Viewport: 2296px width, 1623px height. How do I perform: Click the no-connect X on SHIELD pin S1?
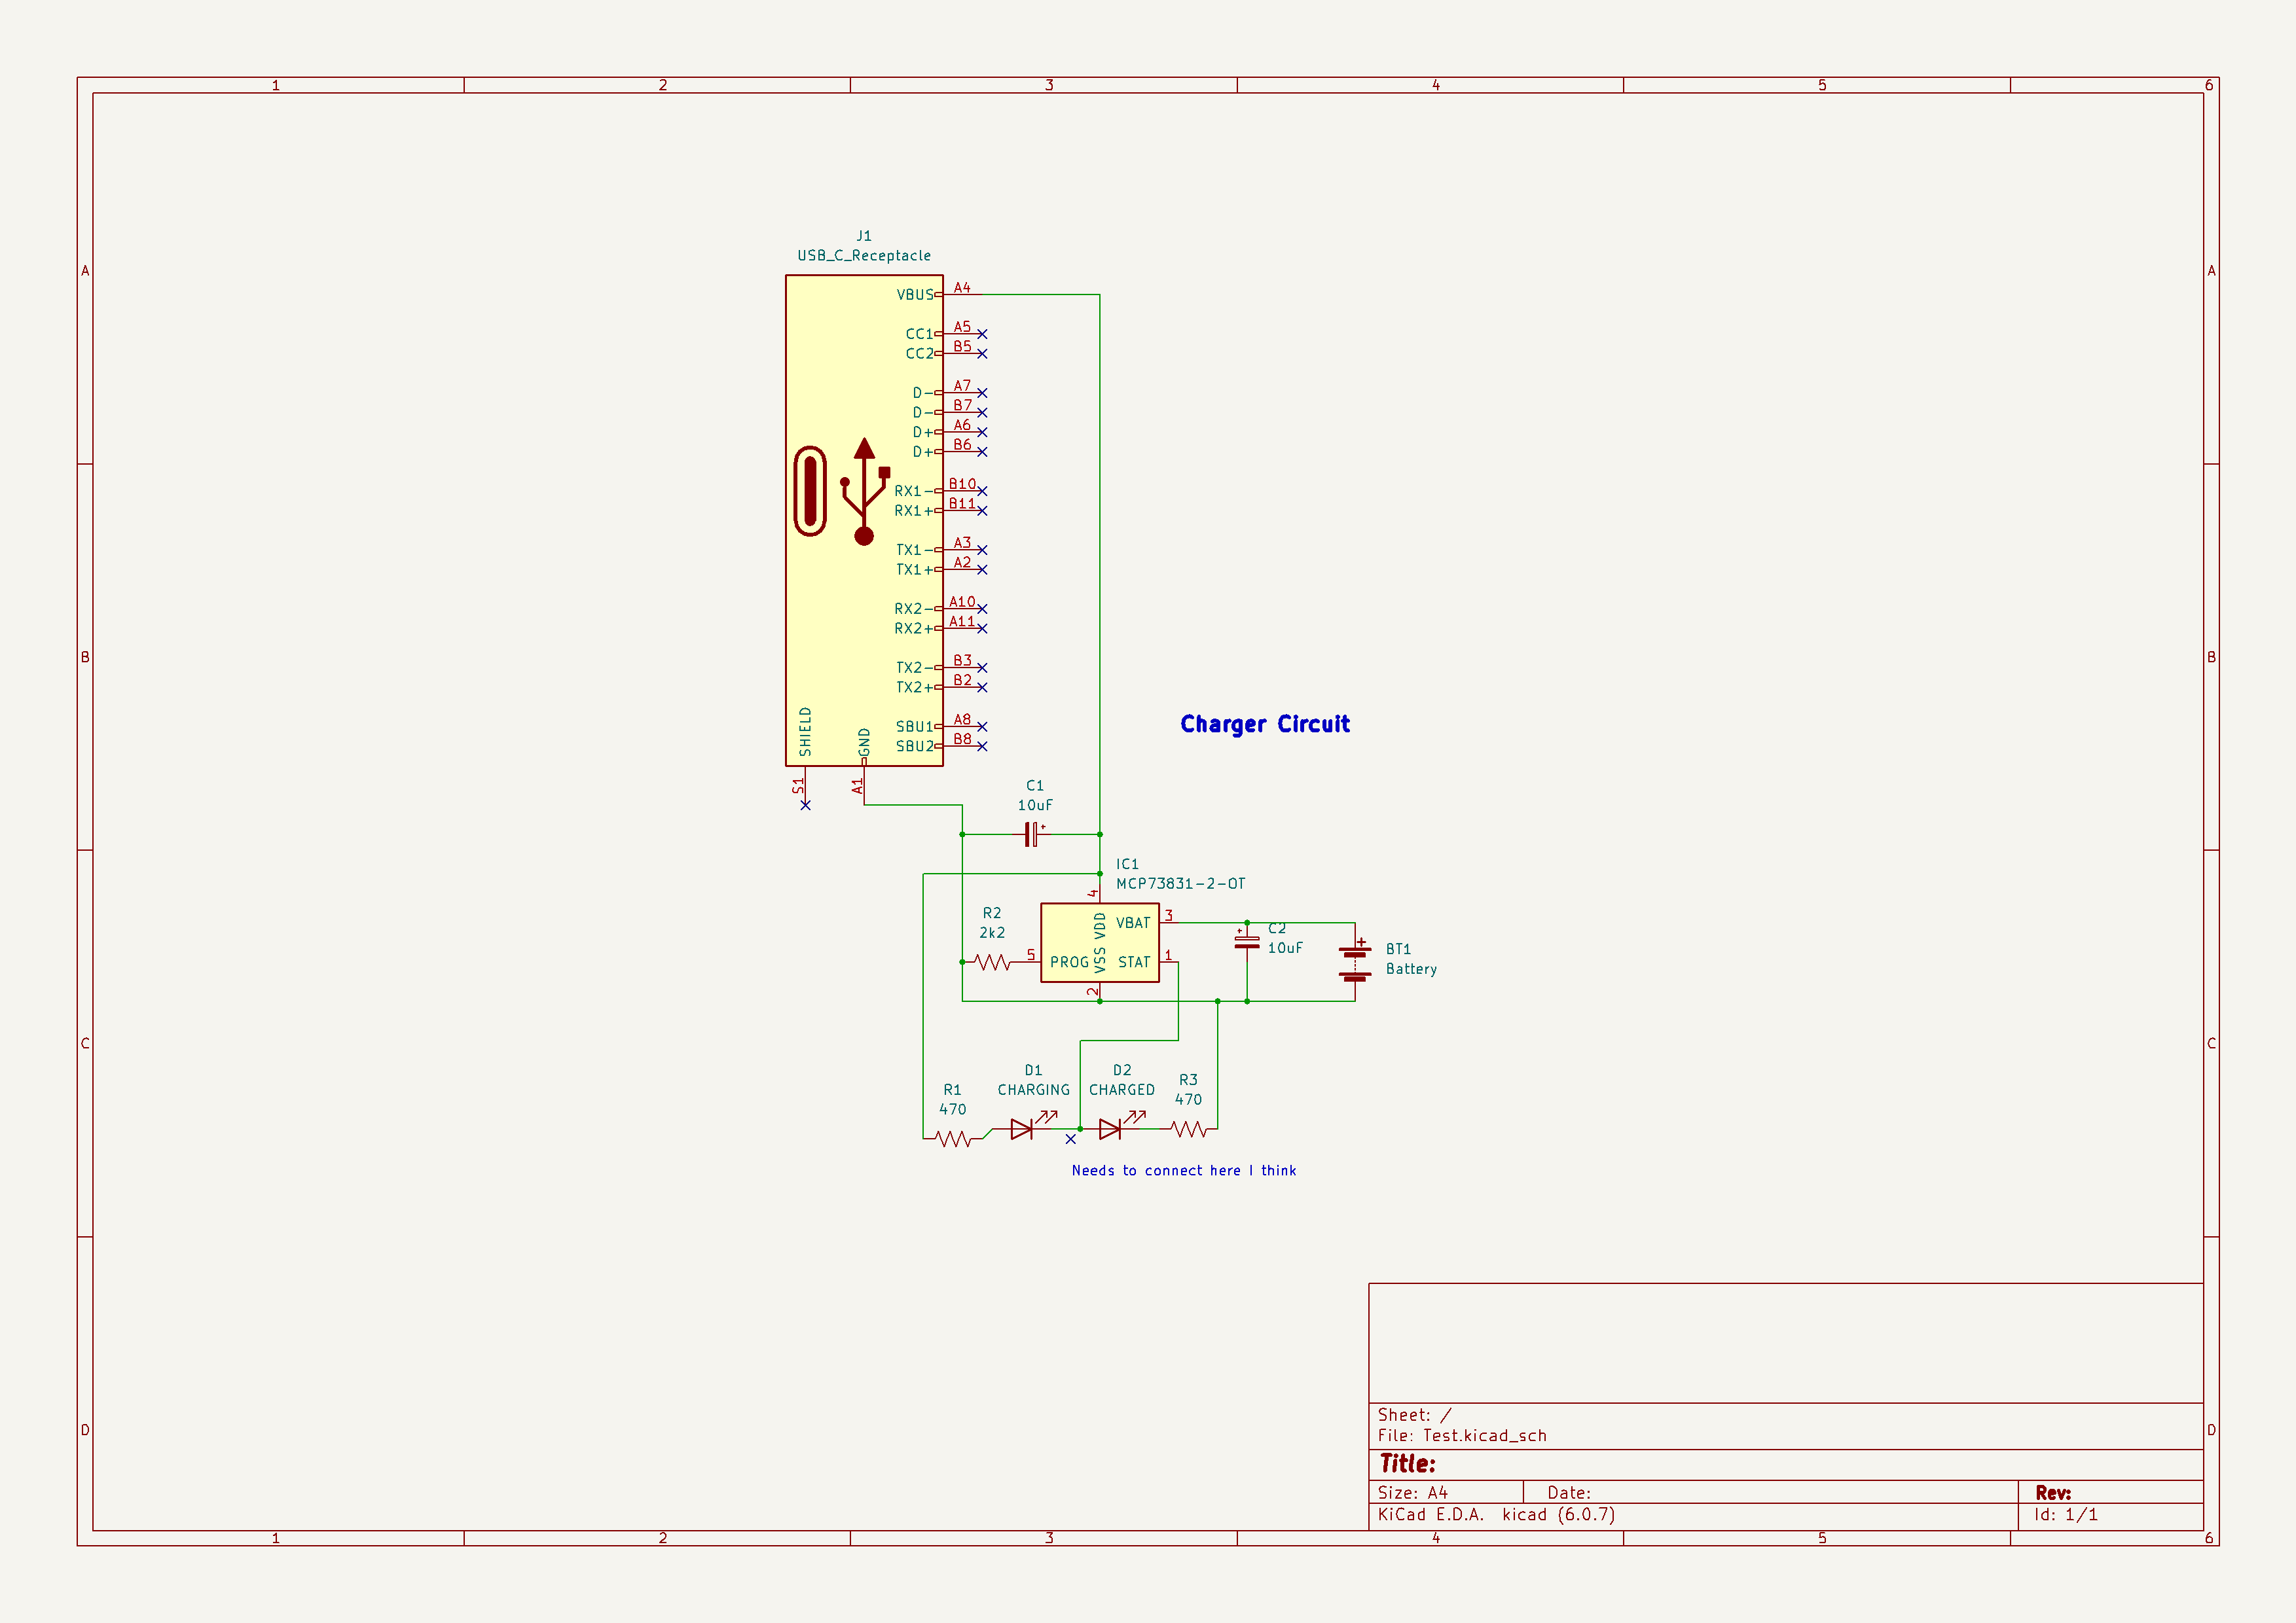click(805, 804)
